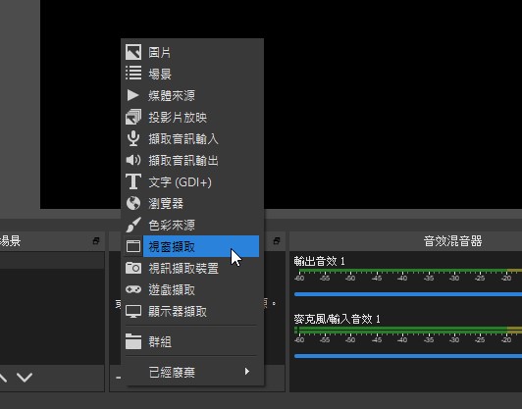Click the speaker icon for 擷取音訊輸出
Viewport: 522px width, 409px height.
click(133, 160)
